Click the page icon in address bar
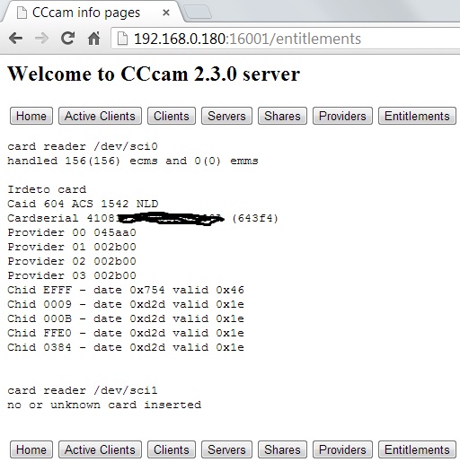Image resolution: width=460 pixels, height=462 pixels. pos(122,39)
